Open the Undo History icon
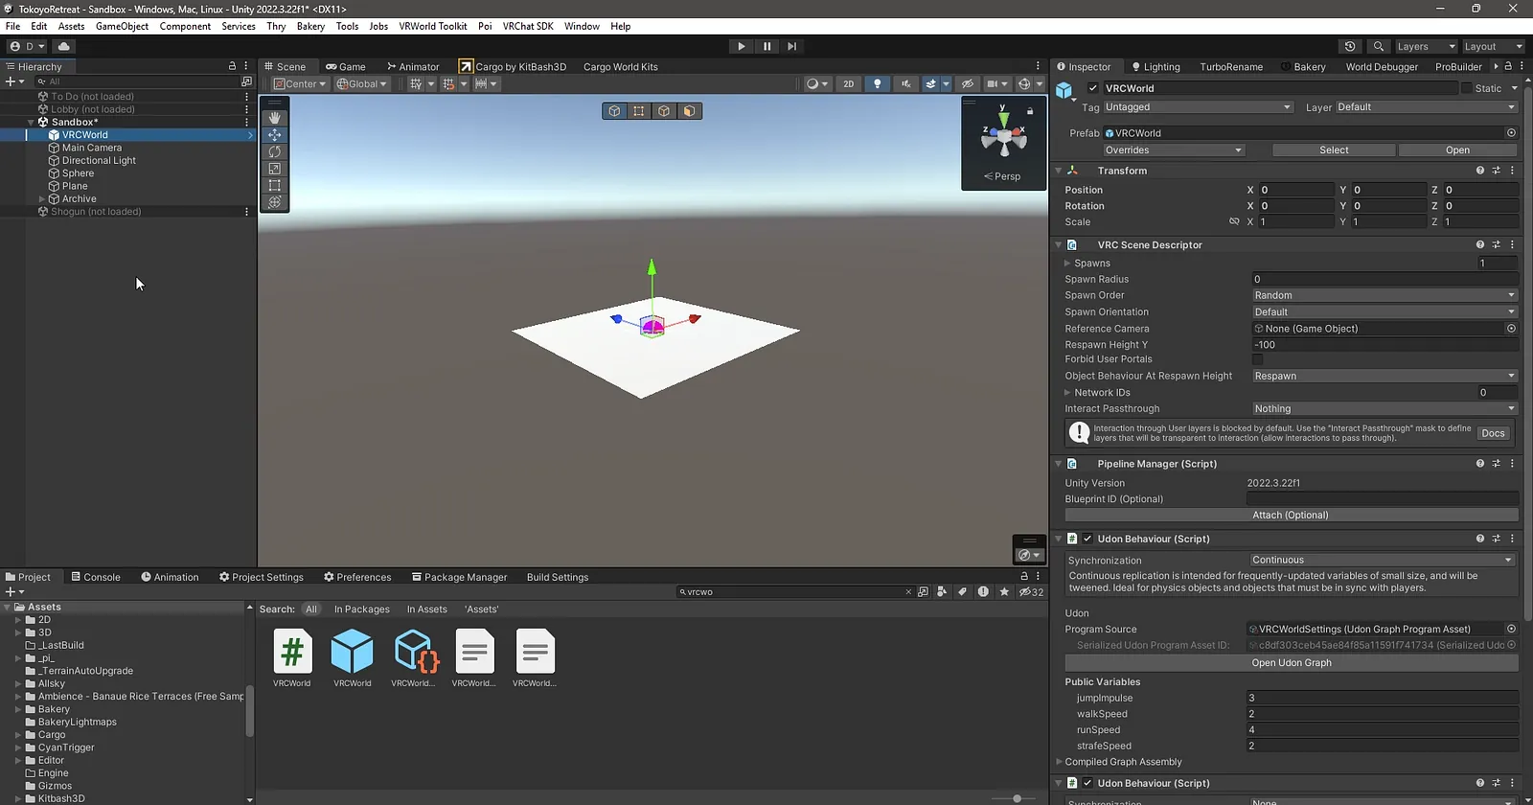The height and width of the screenshot is (805, 1533). (1350, 46)
